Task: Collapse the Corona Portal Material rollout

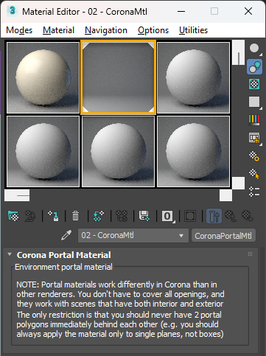Action: (10, 254)
